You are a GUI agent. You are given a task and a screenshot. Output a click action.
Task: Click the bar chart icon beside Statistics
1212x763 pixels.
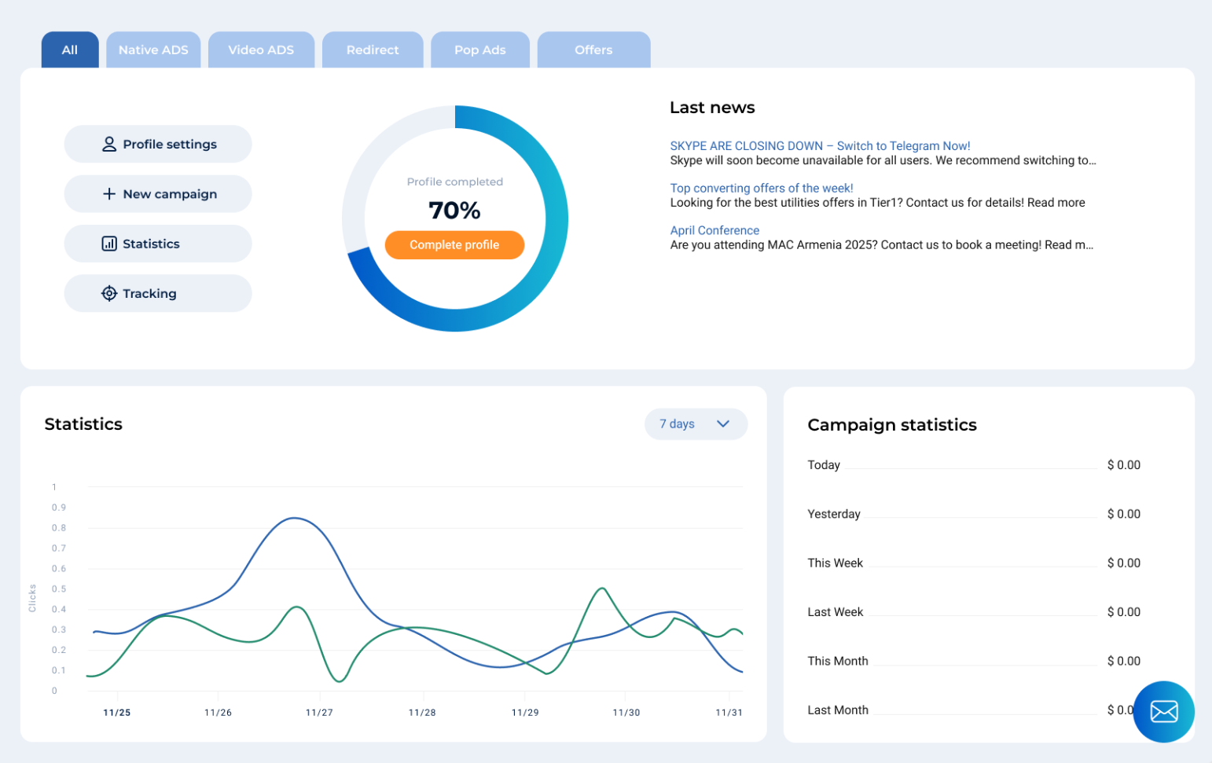pos(109,244)
